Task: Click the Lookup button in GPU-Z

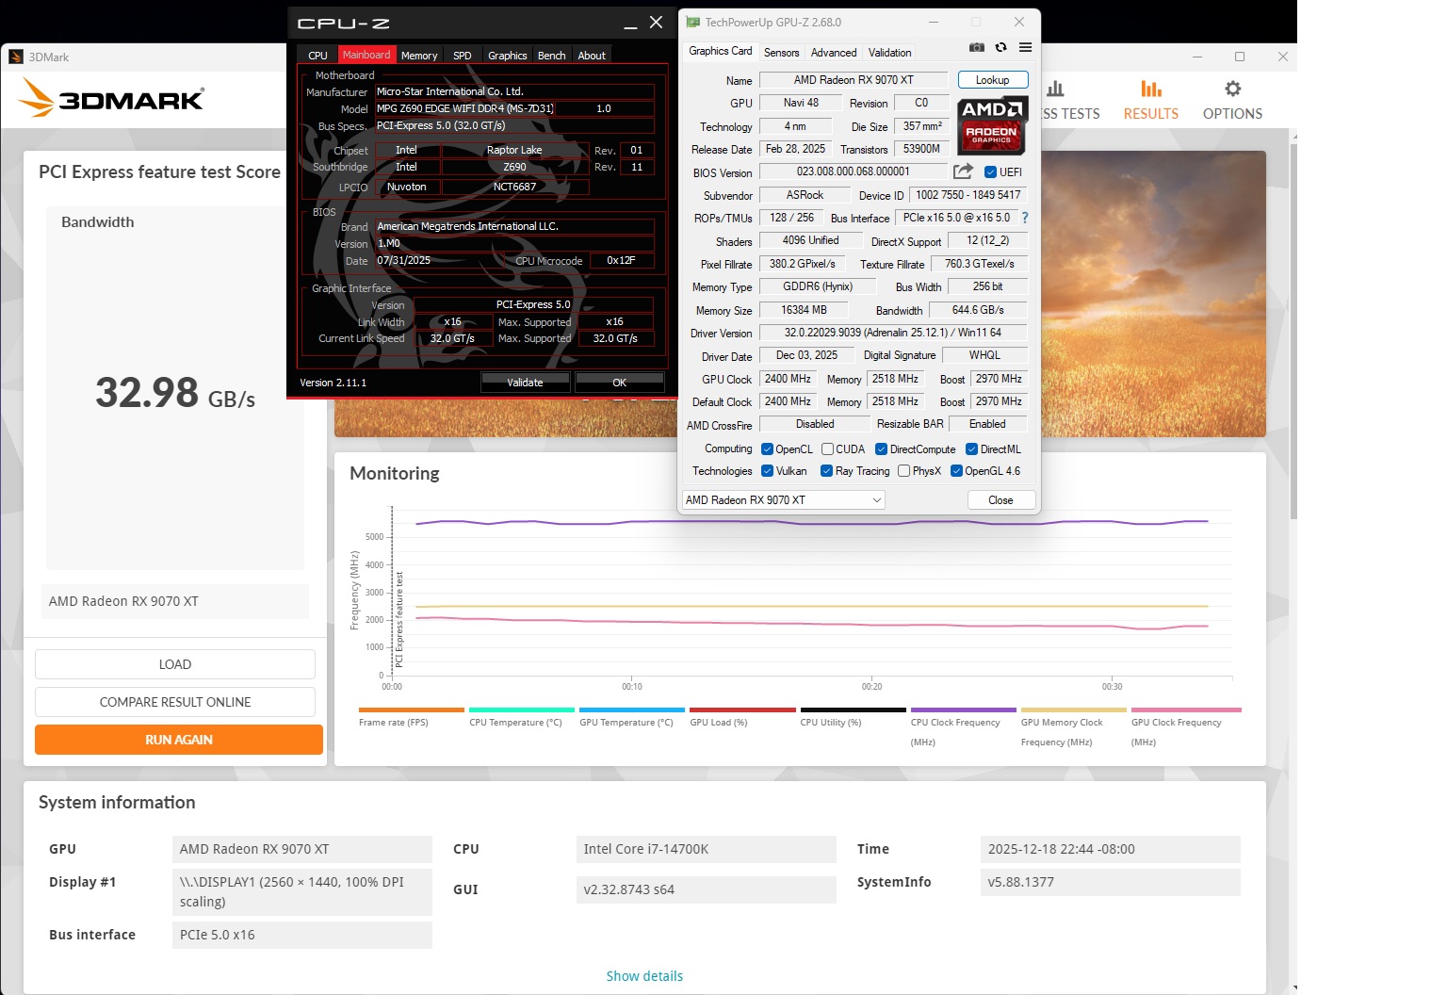Action: [x=993, y=80]
